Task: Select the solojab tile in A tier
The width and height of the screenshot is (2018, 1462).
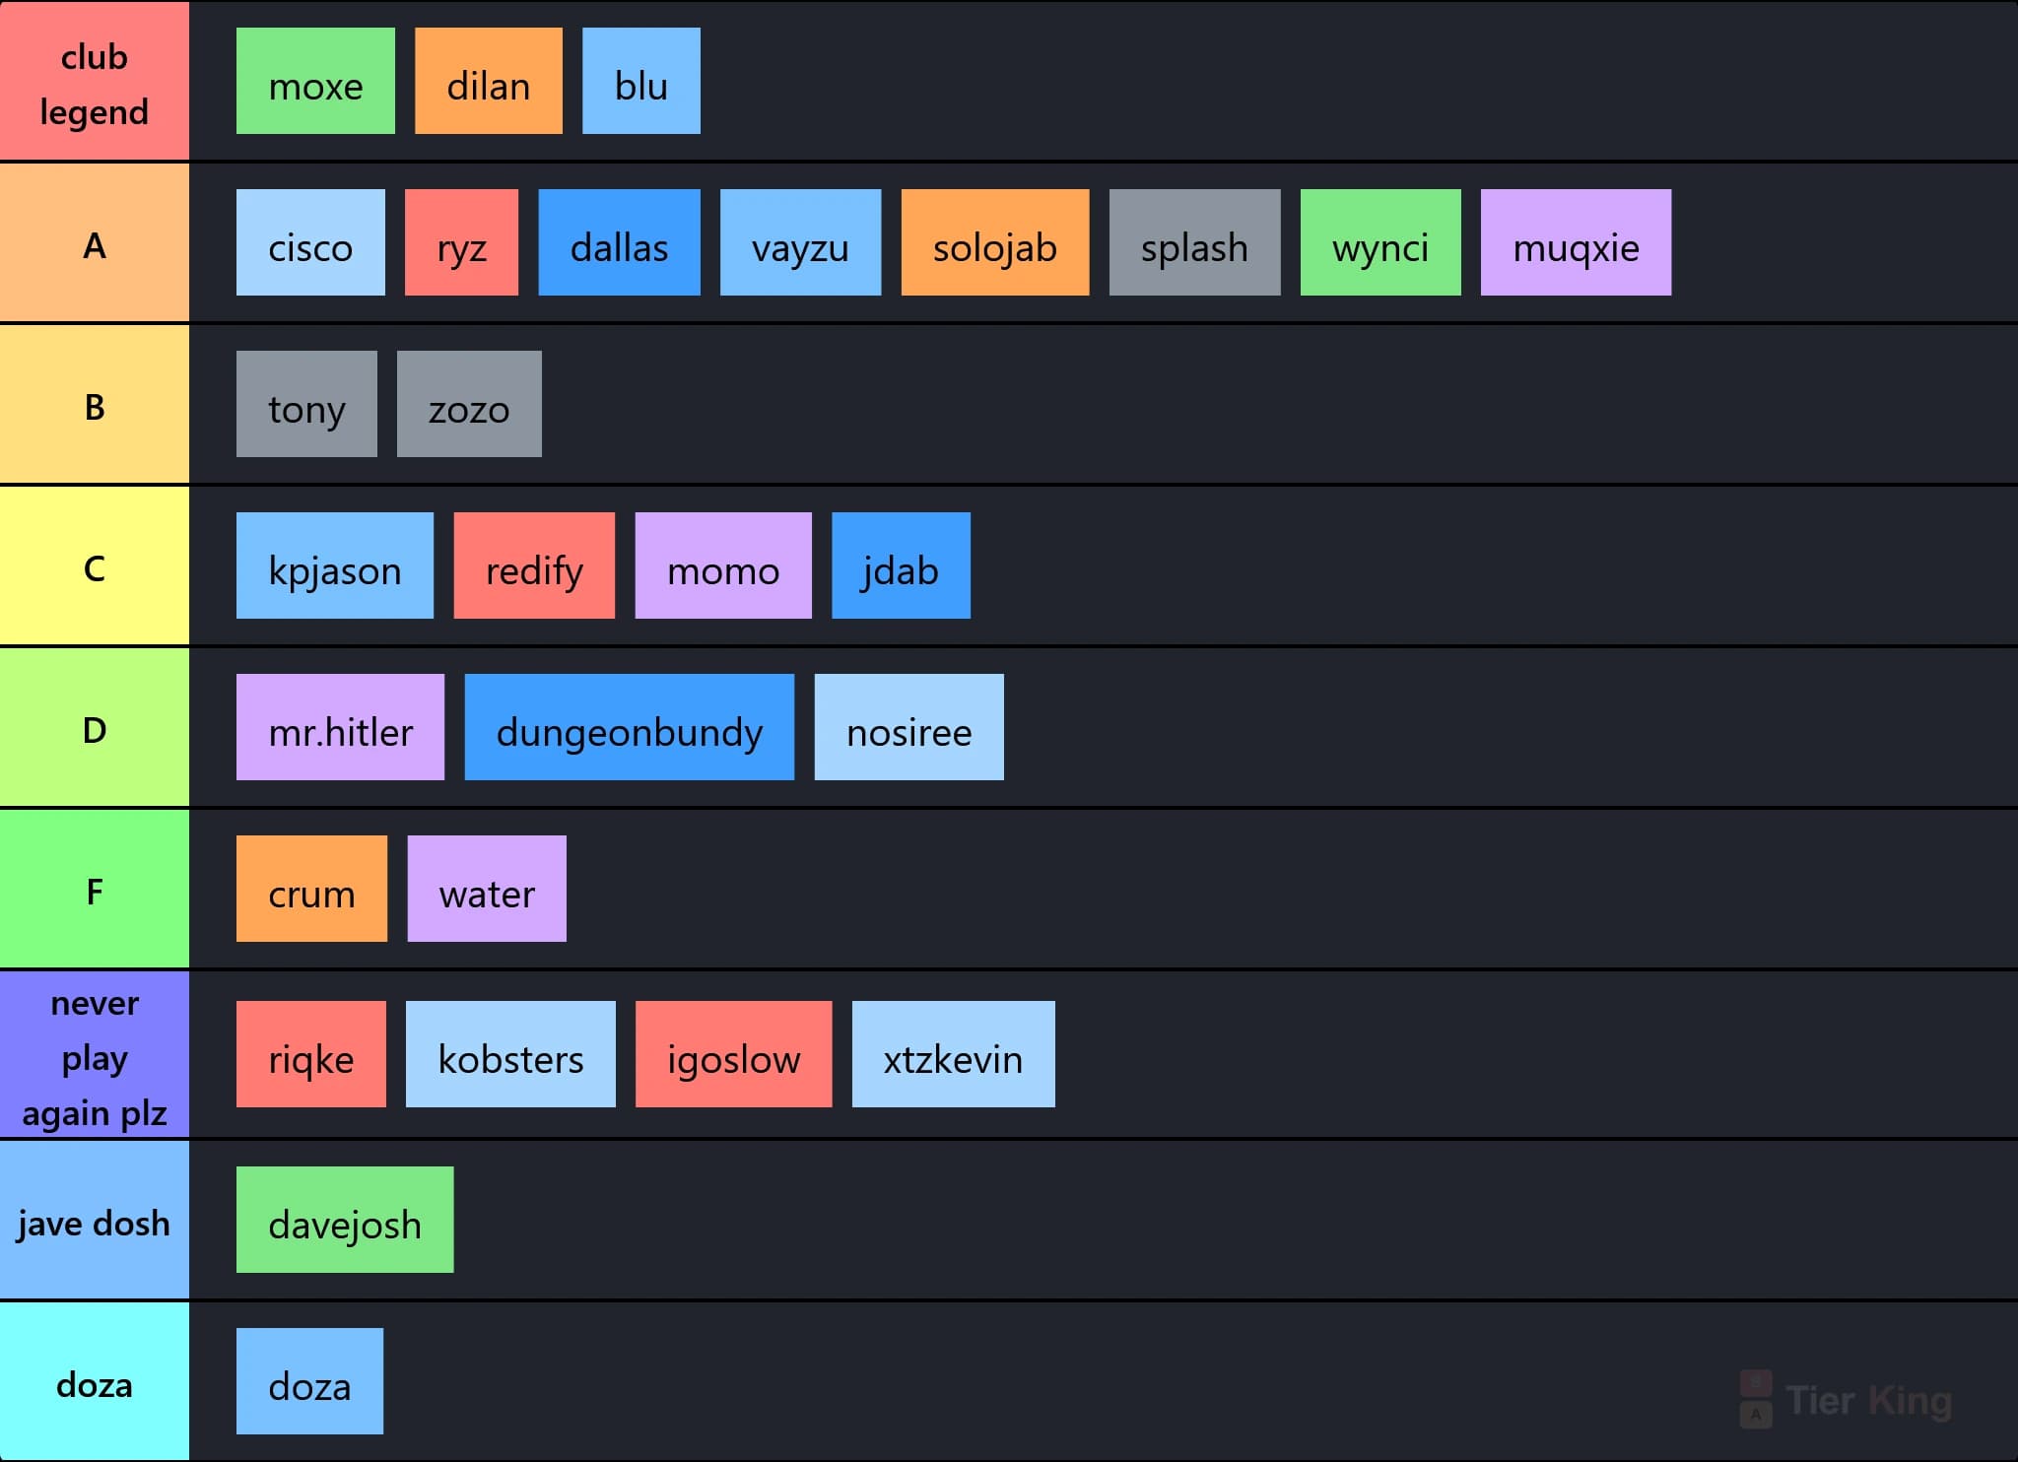Action: [x=995, y=242]
